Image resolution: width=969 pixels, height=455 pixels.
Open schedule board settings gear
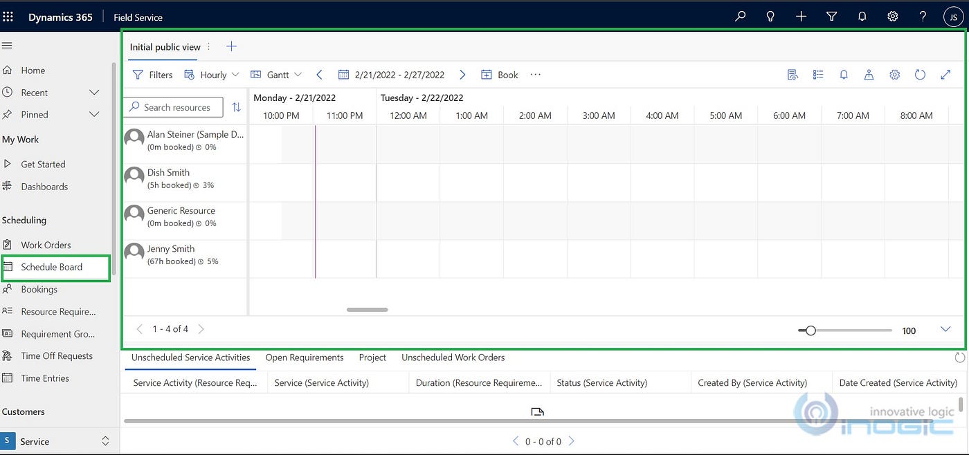click(894, 75)
